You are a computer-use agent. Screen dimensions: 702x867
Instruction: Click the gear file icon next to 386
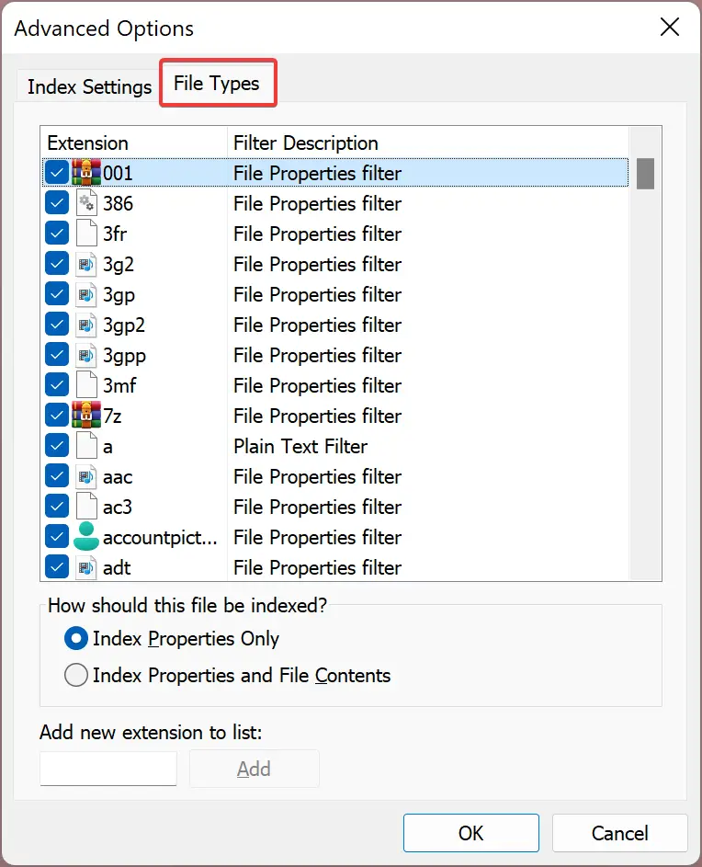pos(86,203)
